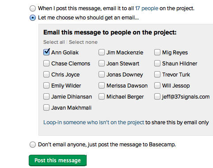Check the Jim Mackenzie checkbox
This screenshot has width=213, height=168.
pyautogui.click(x=102, y=52)
